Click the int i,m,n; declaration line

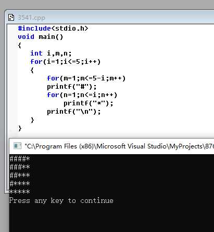tap(51, 53)
